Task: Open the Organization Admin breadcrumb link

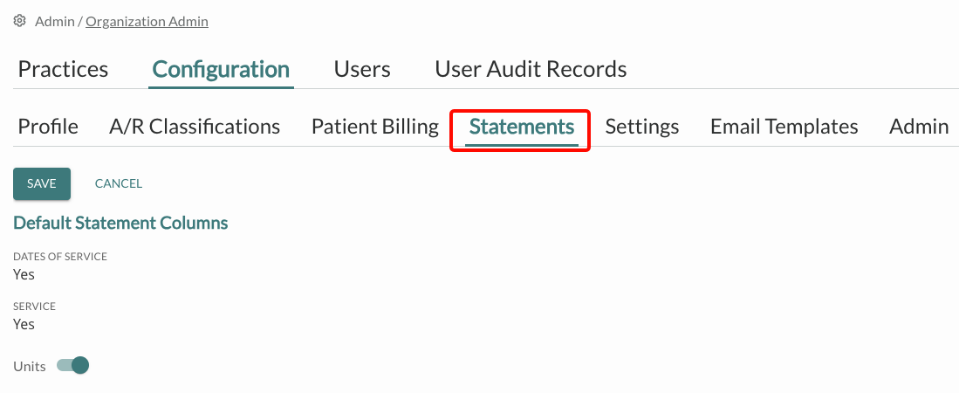Action: coord(147,21)
